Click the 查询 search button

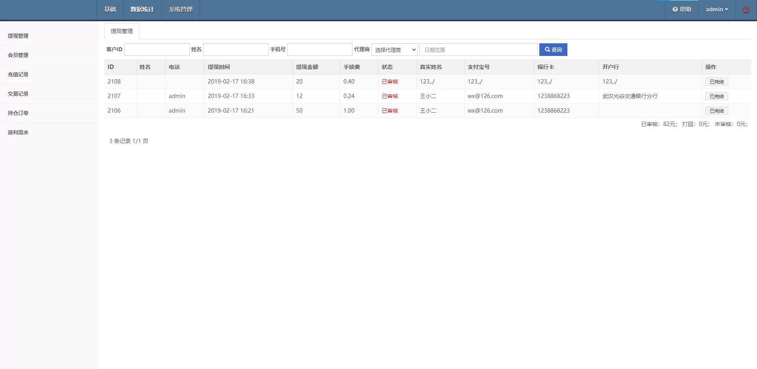(x=553, y=50)
